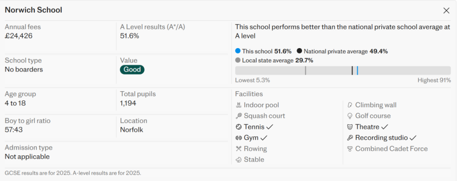457x181 pixels.
Task: Click the Squash court racket icon
Action: click(x=239, y=116)
